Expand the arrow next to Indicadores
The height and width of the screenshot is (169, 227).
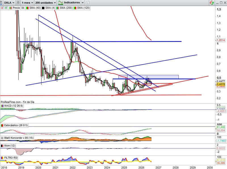(83, 3)
